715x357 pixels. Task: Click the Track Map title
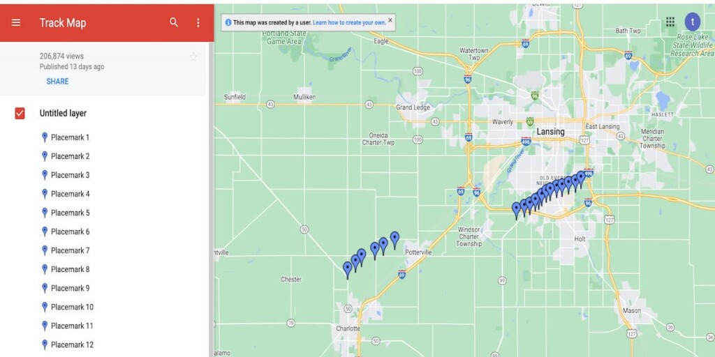coord(63,23)
